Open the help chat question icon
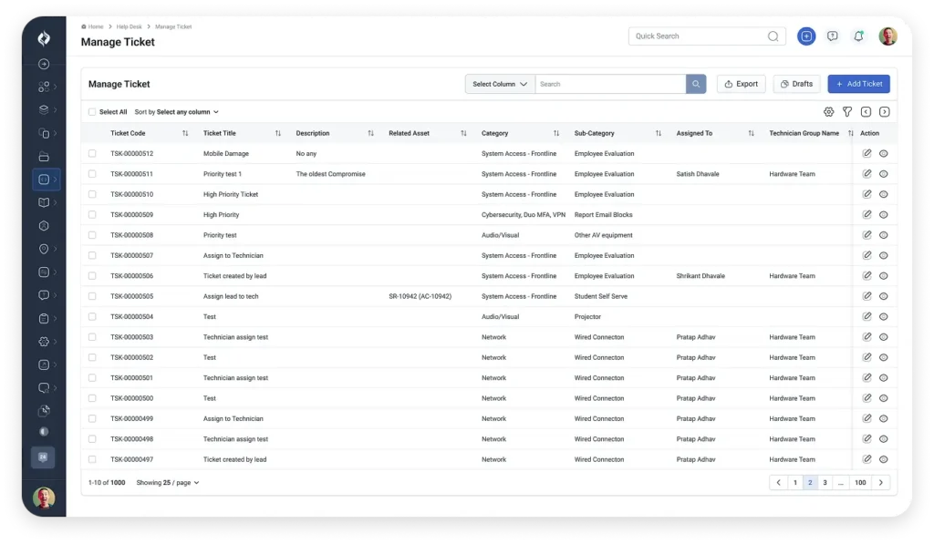 832,36
